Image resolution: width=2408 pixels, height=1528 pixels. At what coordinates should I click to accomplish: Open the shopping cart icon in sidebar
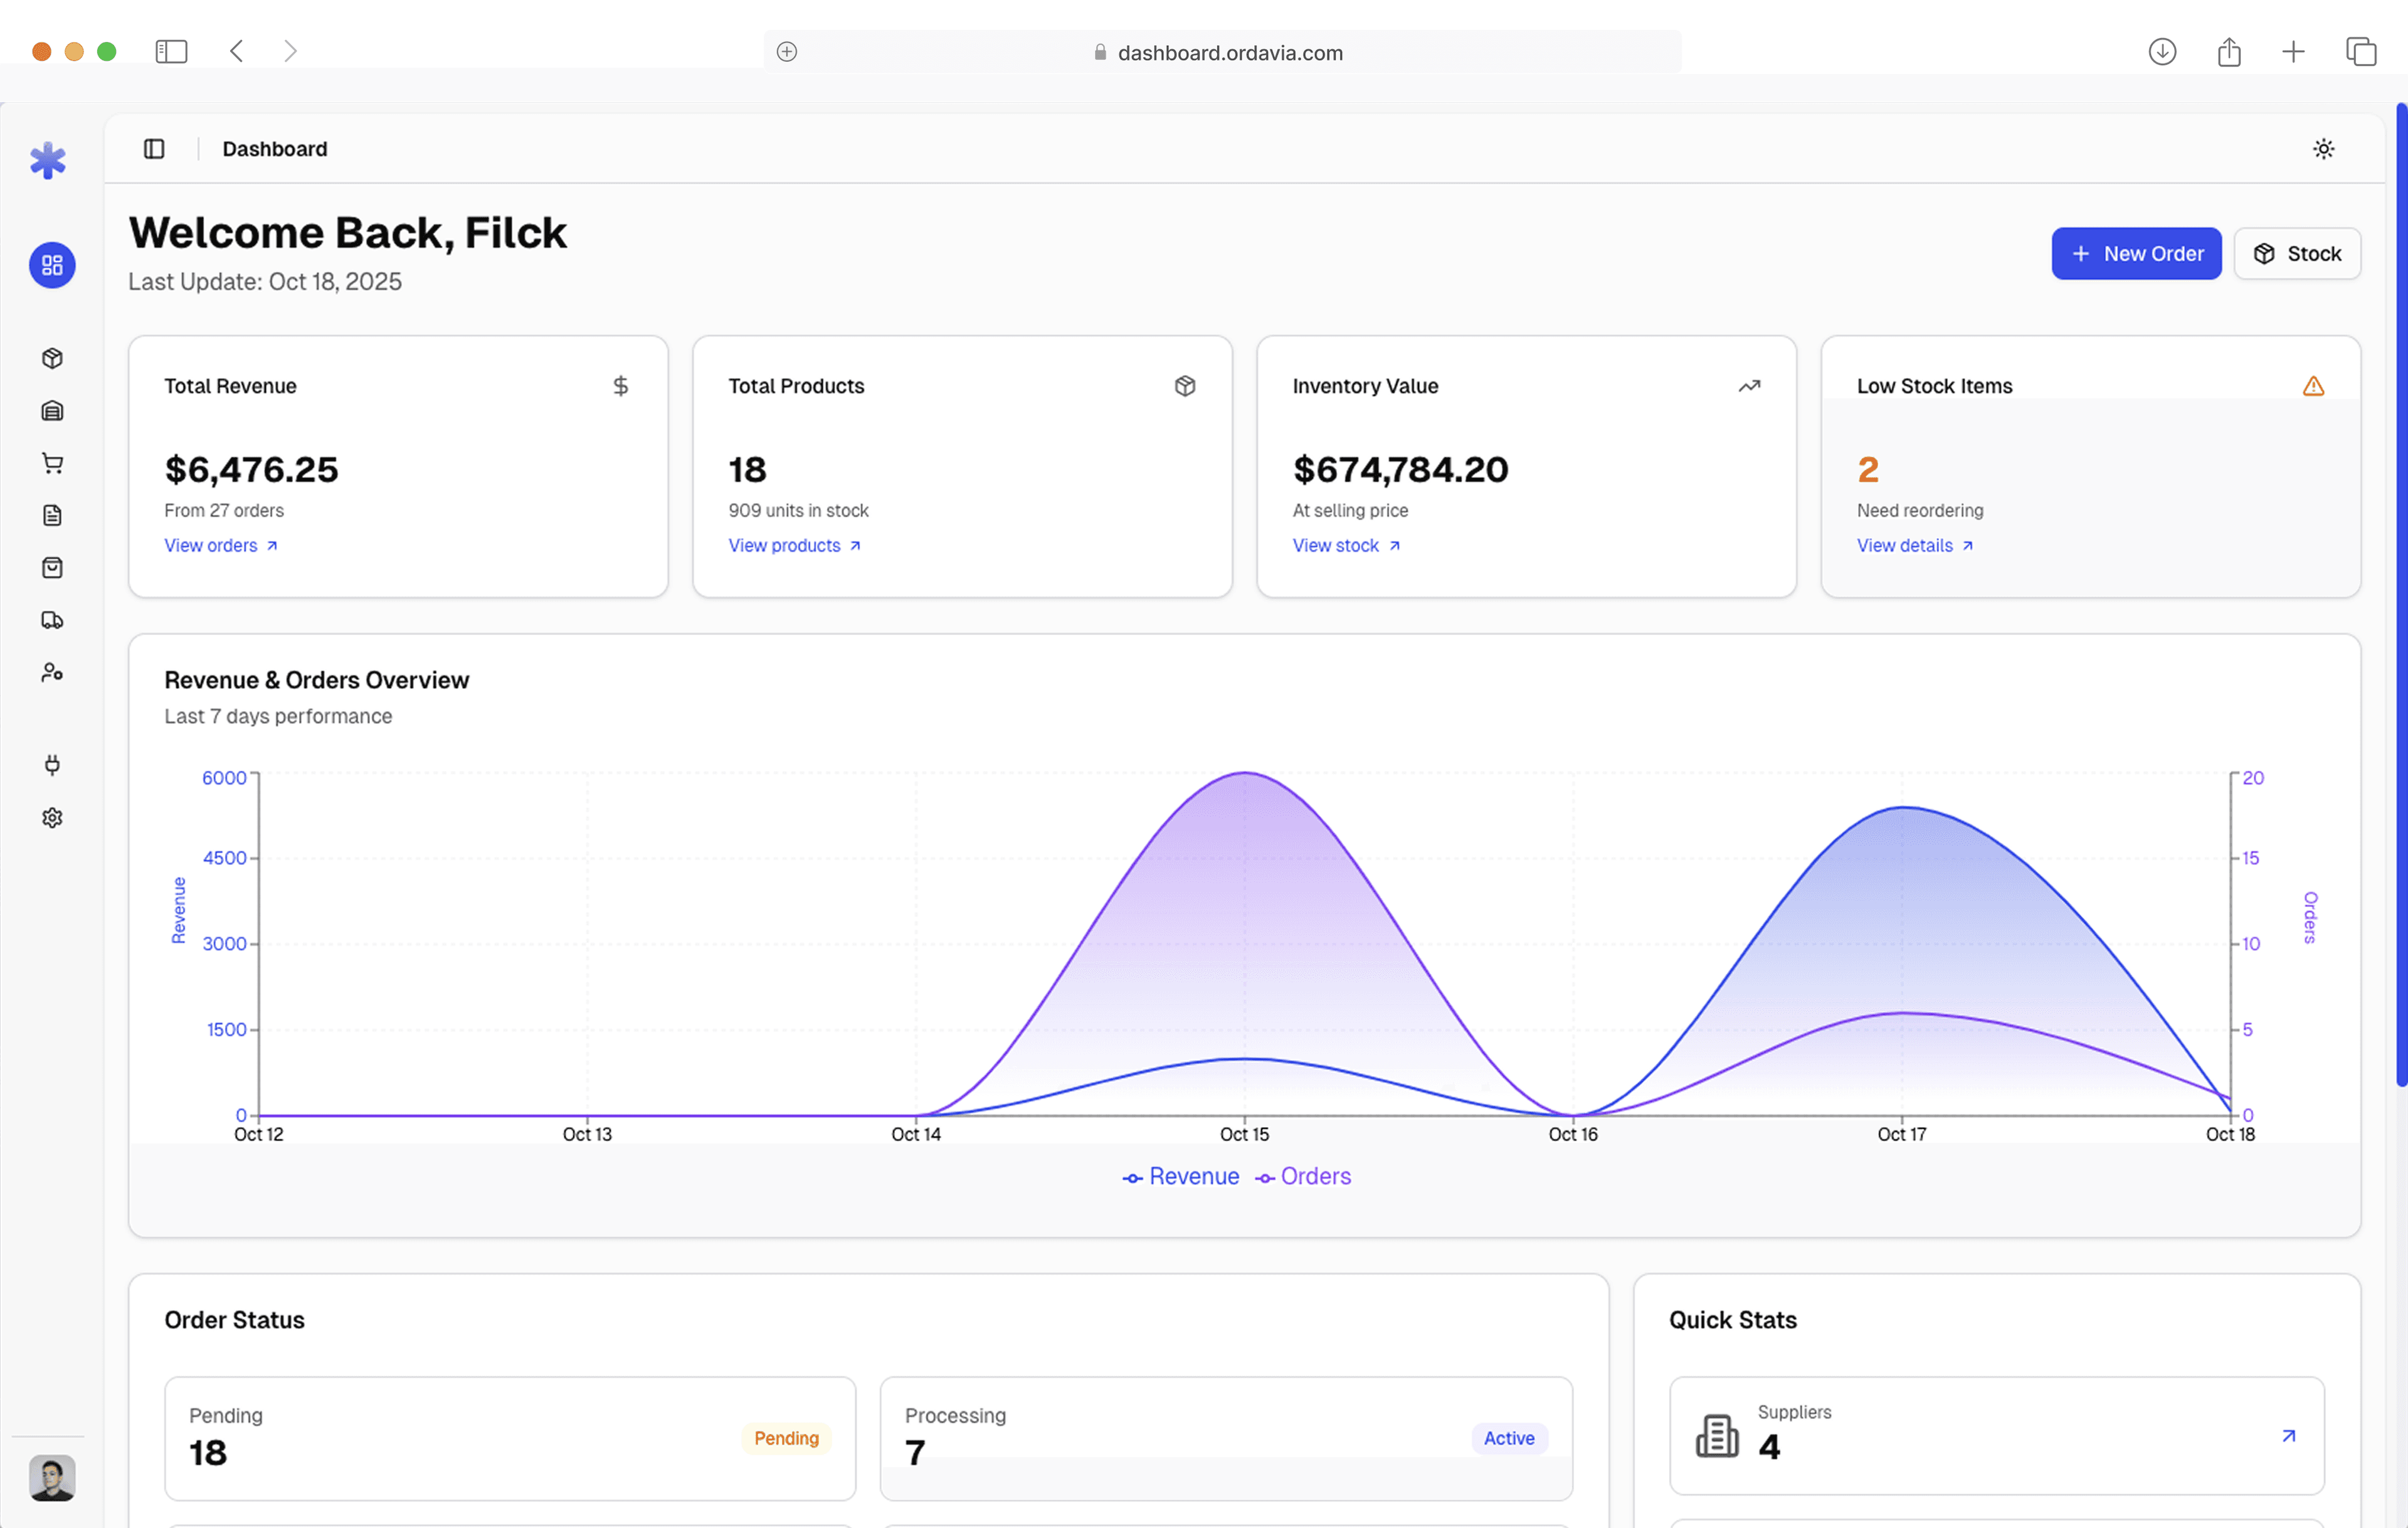(x=52, y=463)
